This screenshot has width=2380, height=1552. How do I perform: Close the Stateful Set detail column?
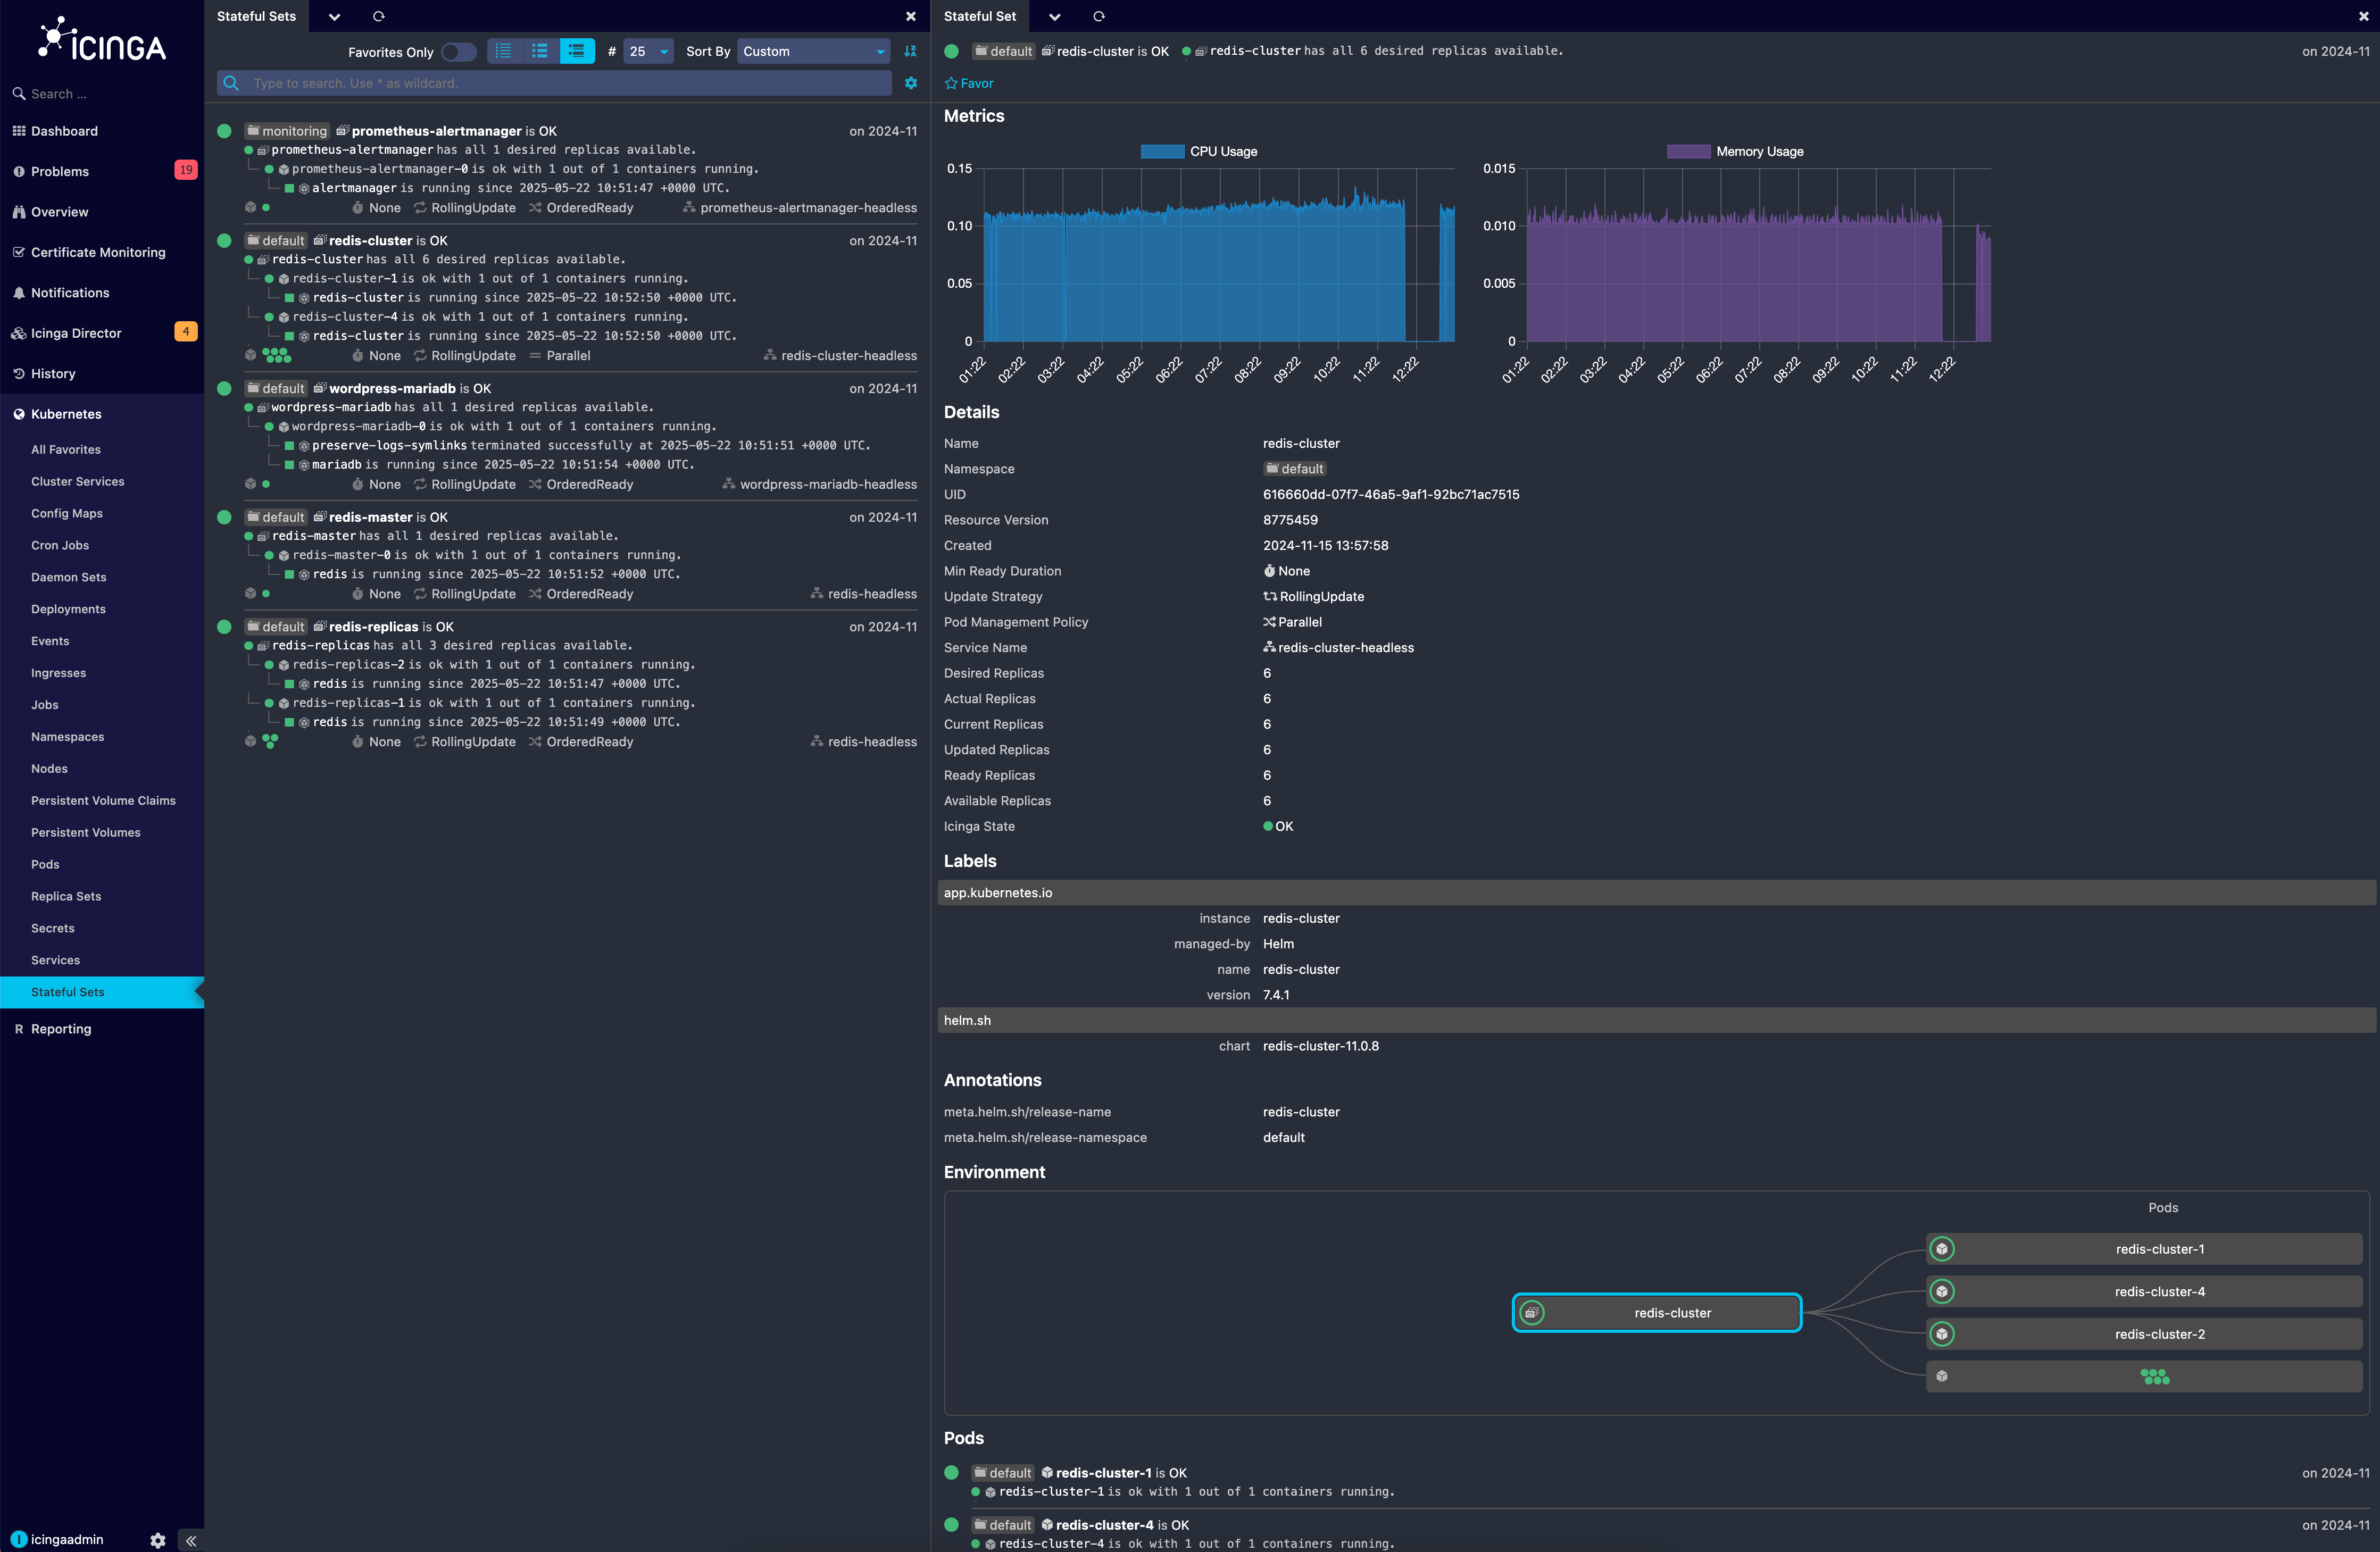[x=2364, y=17]
